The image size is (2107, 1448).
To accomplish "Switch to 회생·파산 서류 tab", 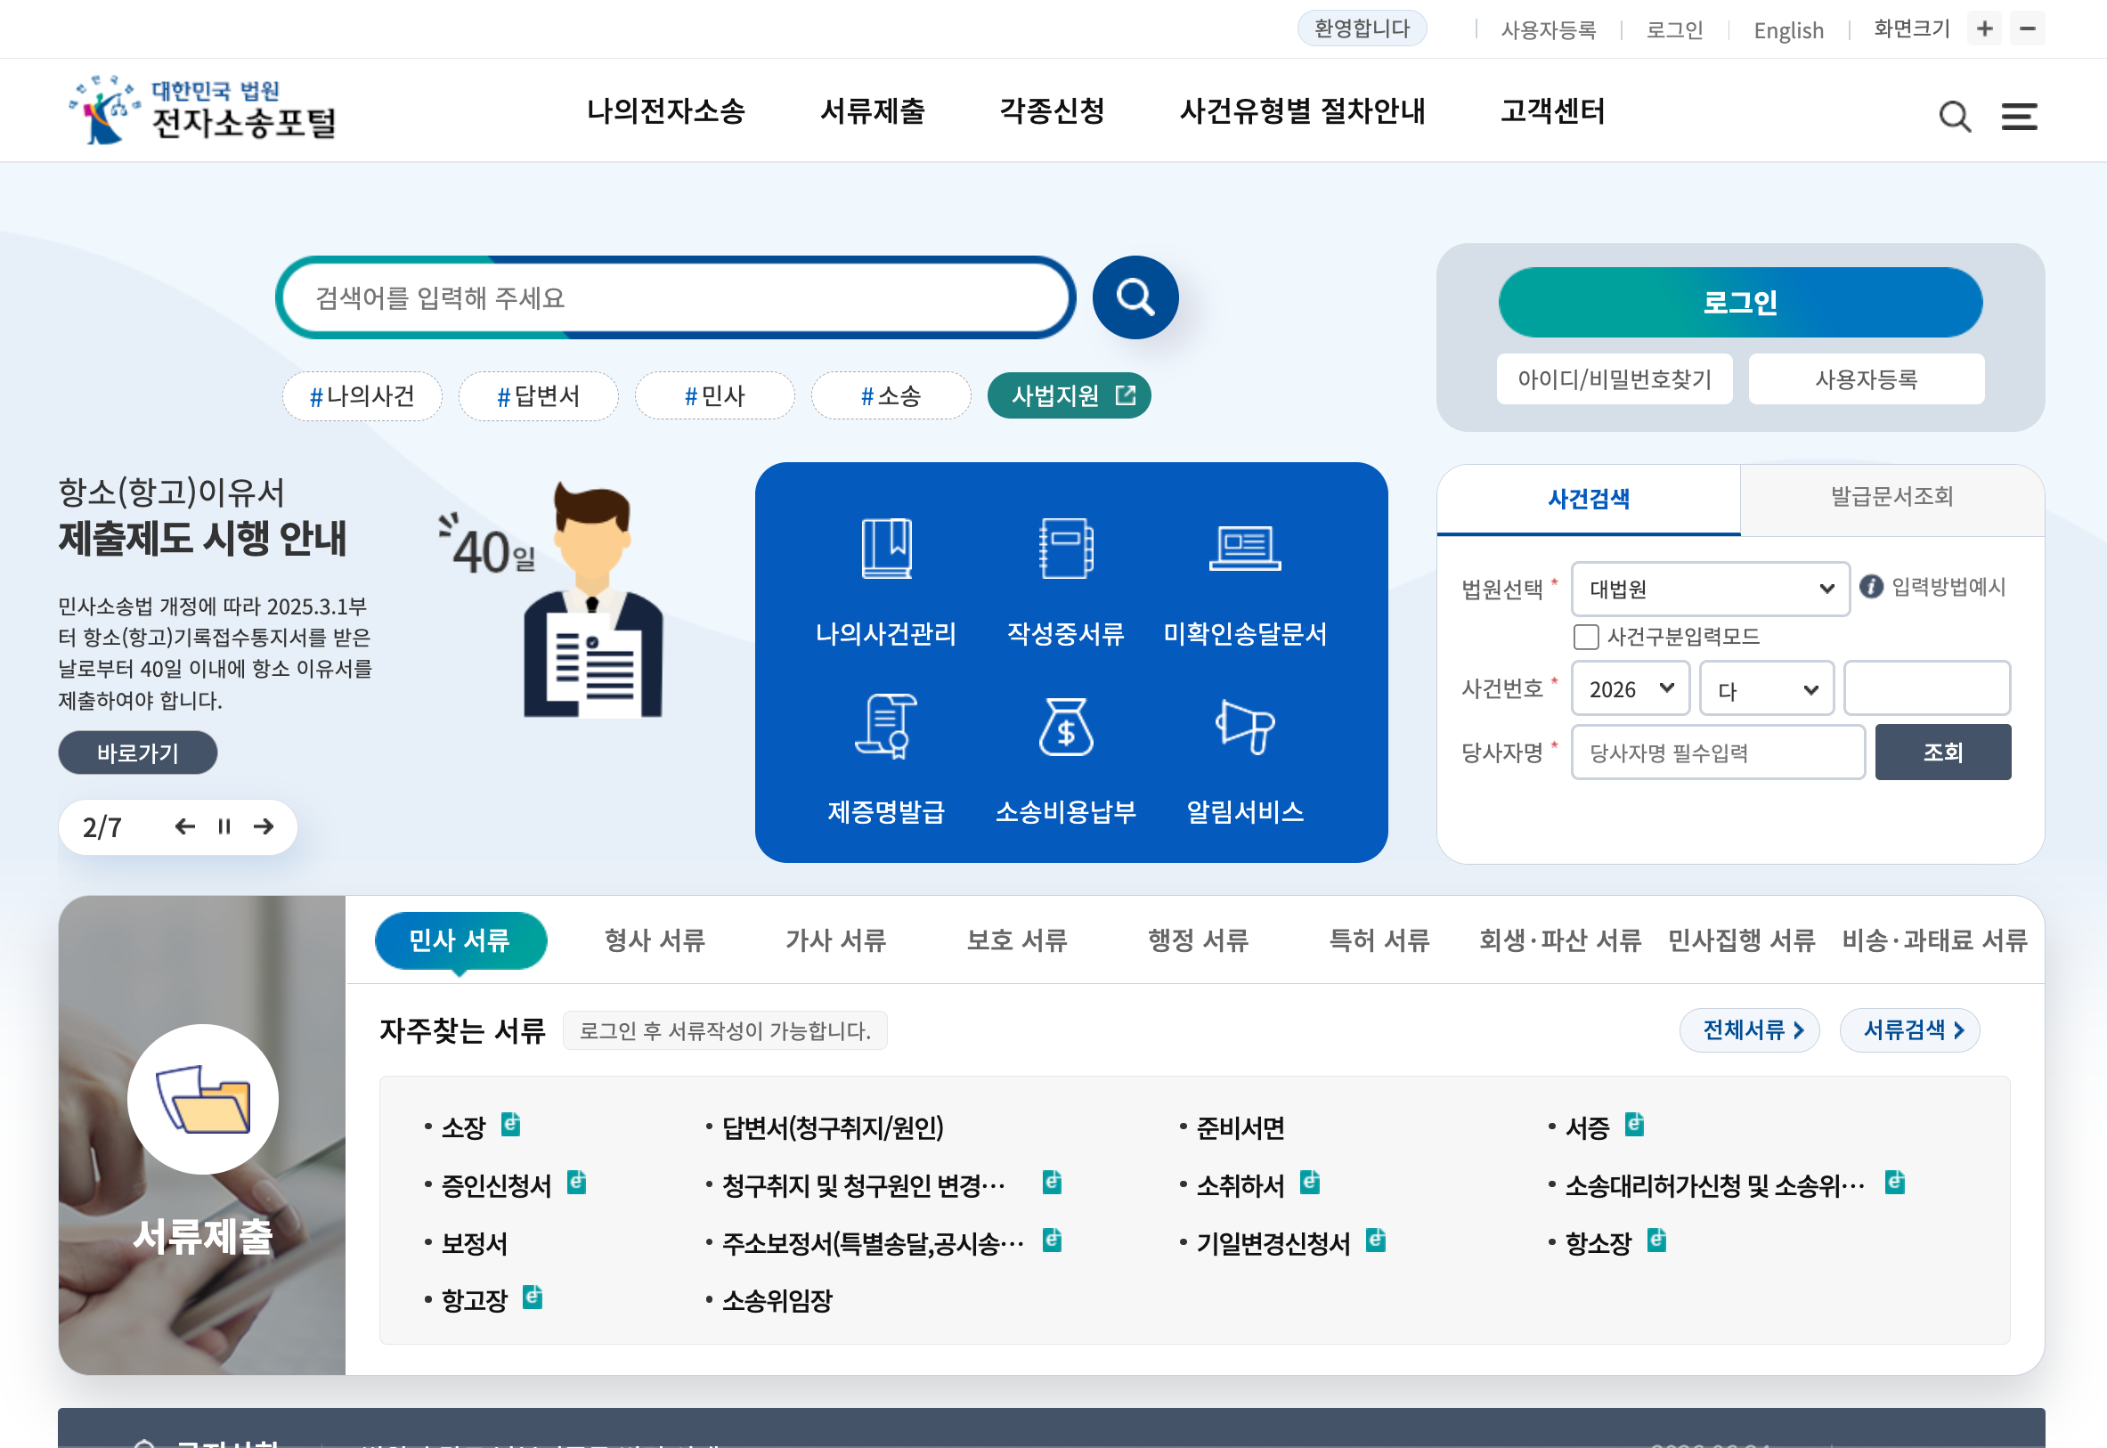I will (x=1559, y=940).
